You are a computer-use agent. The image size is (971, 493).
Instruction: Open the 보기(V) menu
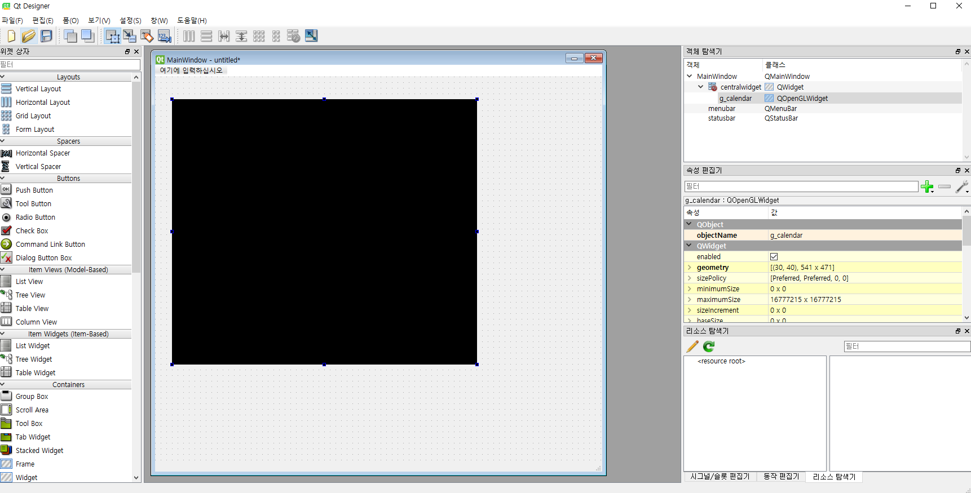99,20
